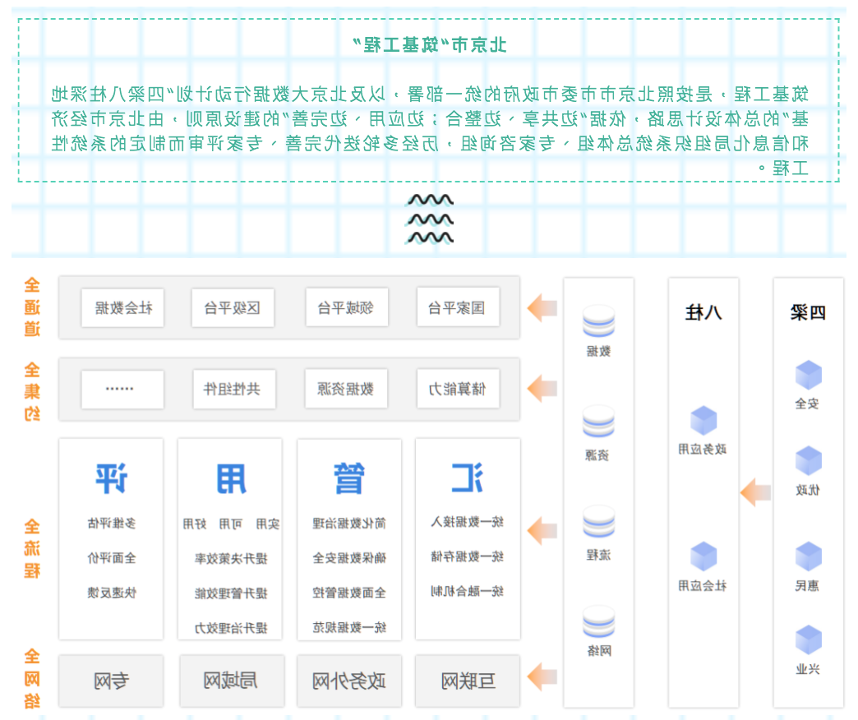Click the 全集约 side label

coord(32,391)
